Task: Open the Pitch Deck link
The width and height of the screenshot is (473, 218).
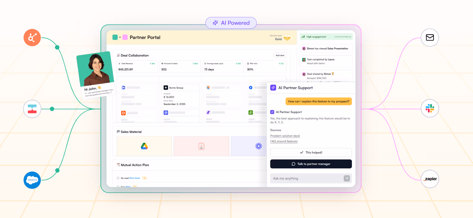Action: [x=135, y=178]
